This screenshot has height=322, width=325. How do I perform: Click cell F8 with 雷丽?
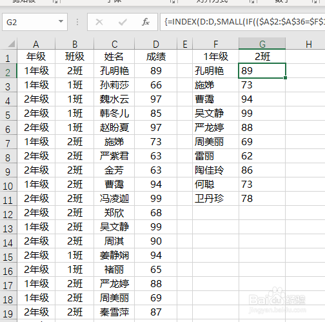coord(215,156)
